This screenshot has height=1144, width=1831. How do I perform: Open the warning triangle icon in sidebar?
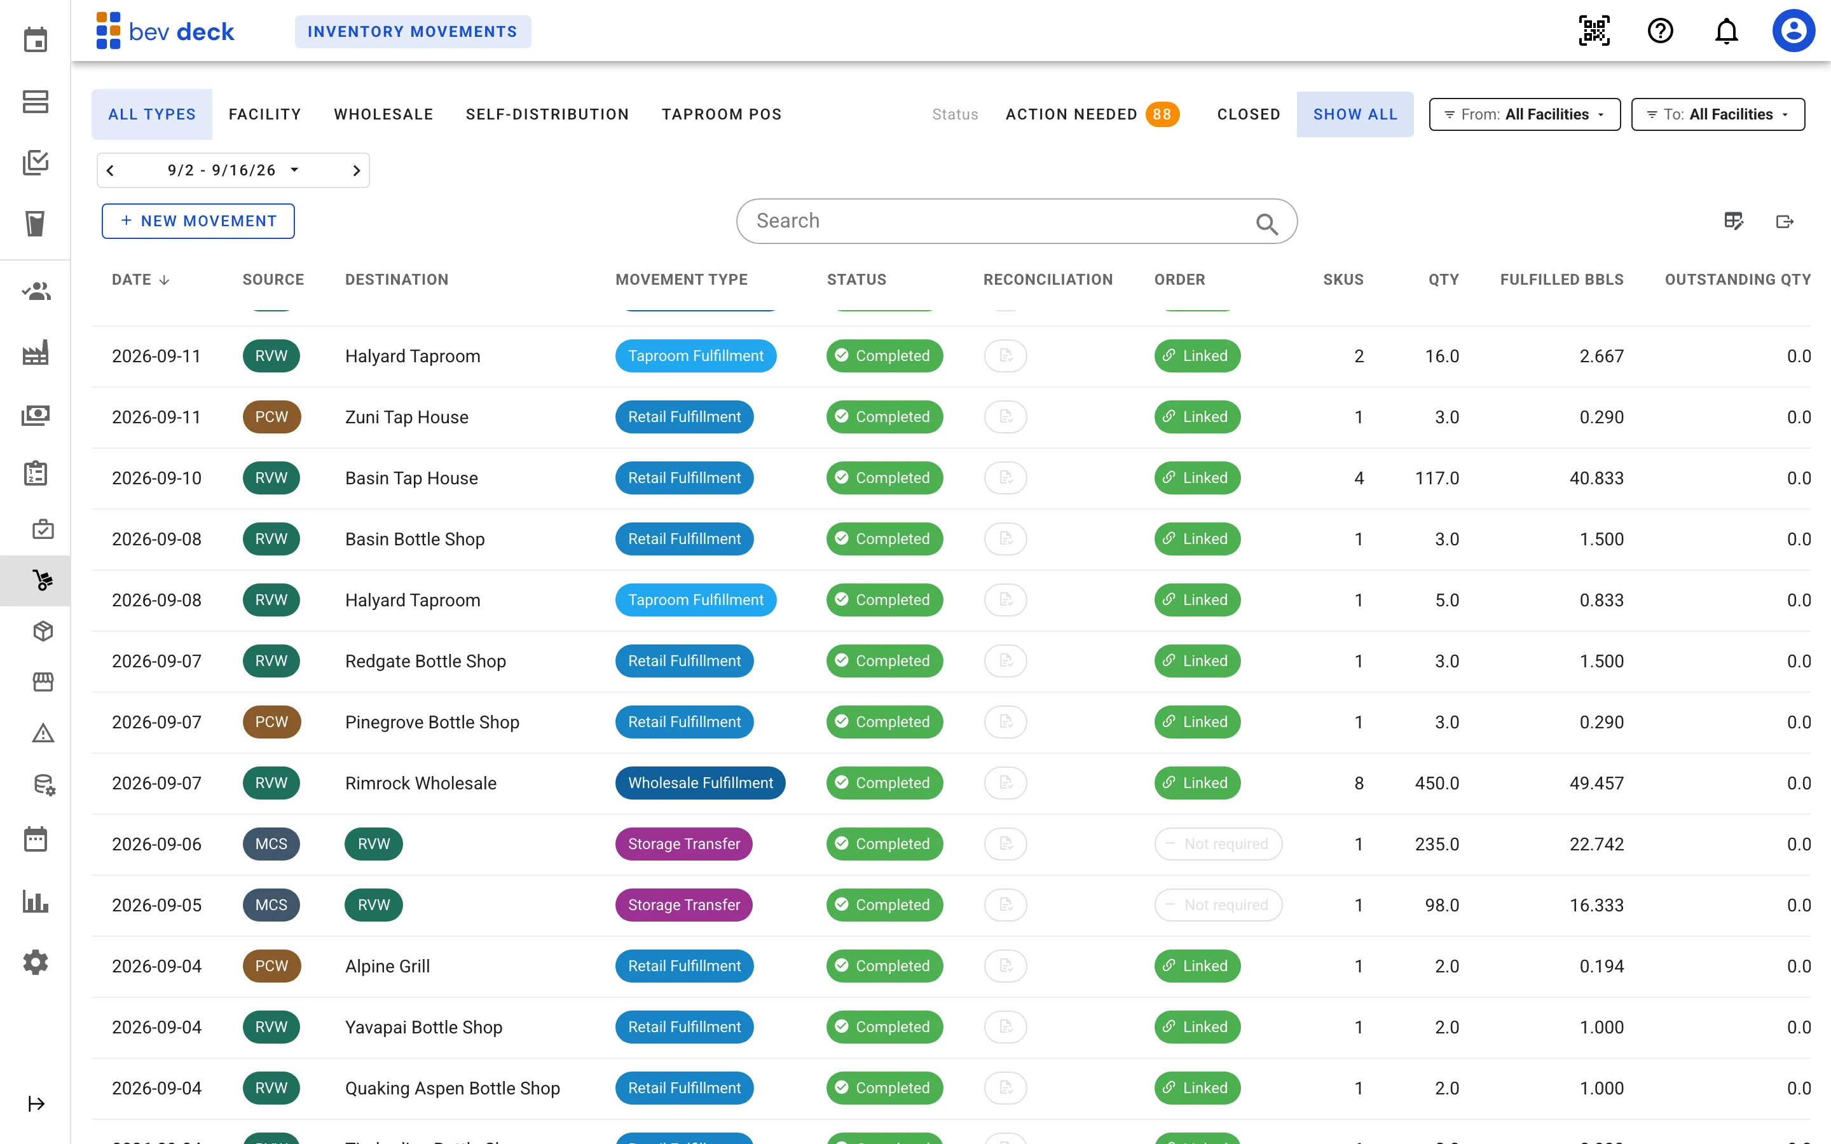coord(43,733)
